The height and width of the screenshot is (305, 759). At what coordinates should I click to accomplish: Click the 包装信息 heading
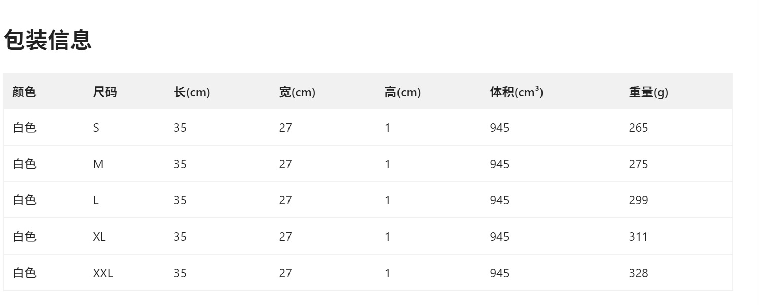(x=48, y=40)
